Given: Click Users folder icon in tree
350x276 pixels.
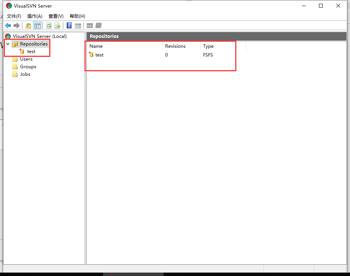Looking at the screenshot, I should tap(15, 59).
